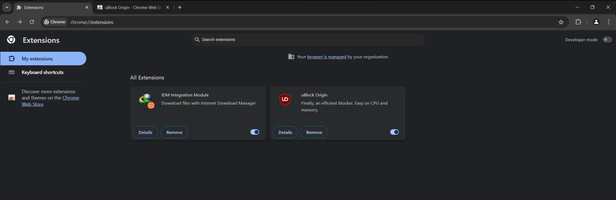Close the uBlock Origin Web Store tab

pyautogui.click(x=168, y=7)
